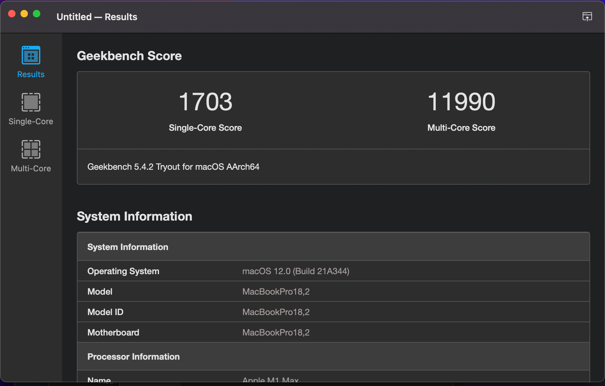Click the Geekbench 5.4.2 Tryout version text

[173, 167]
